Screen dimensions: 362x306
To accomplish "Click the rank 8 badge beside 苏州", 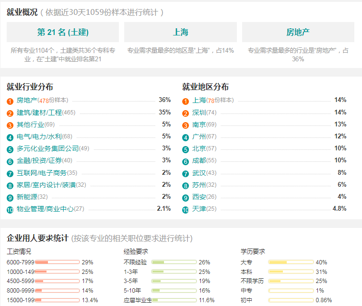I will 186,186.
